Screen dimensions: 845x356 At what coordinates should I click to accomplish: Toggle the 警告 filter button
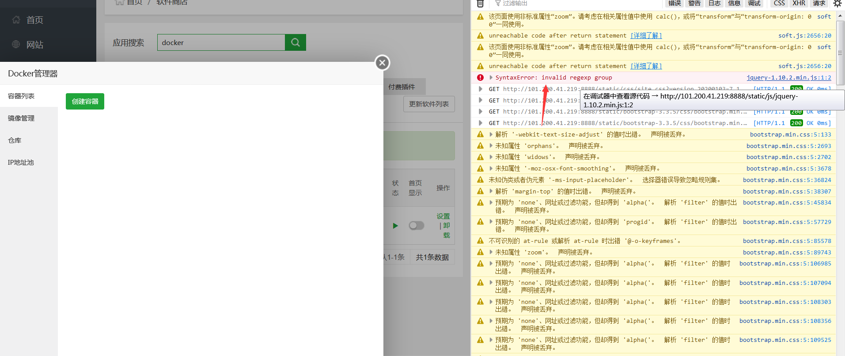point(694,4)
